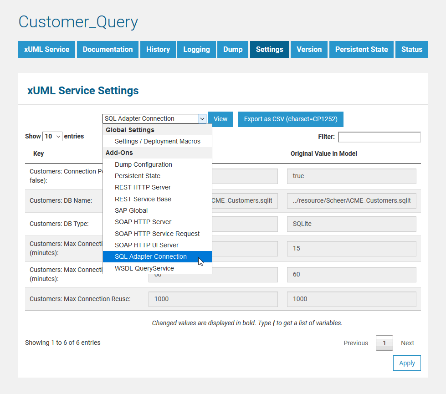Switch to the Dump tab
Screen dimensions: 446x394
pyautogui.click(x=232, y=49)
